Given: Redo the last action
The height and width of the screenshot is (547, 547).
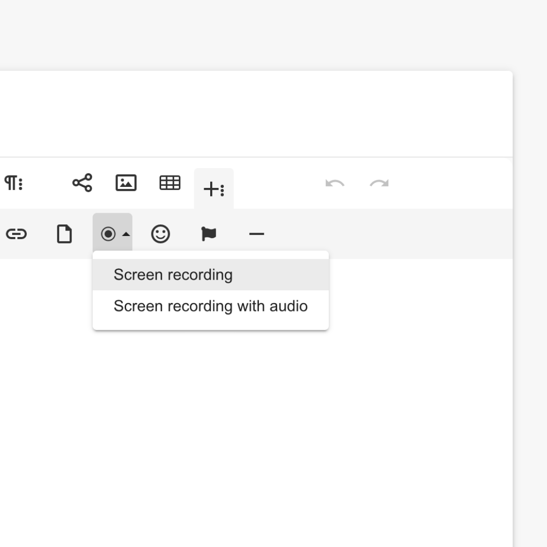Looking at the screenshot, I should click(x=379, y=183).
